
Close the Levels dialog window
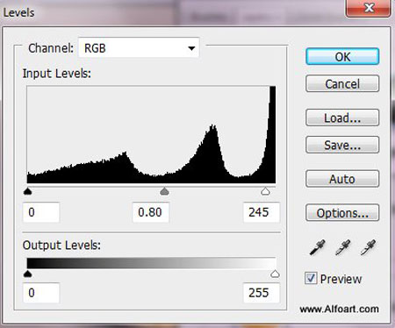[368, 8]
